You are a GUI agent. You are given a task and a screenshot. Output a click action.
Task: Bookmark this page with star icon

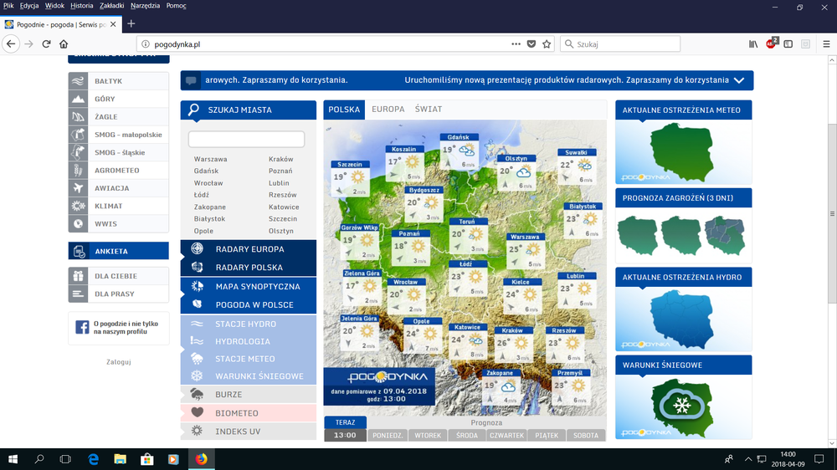tap(547, 44)
